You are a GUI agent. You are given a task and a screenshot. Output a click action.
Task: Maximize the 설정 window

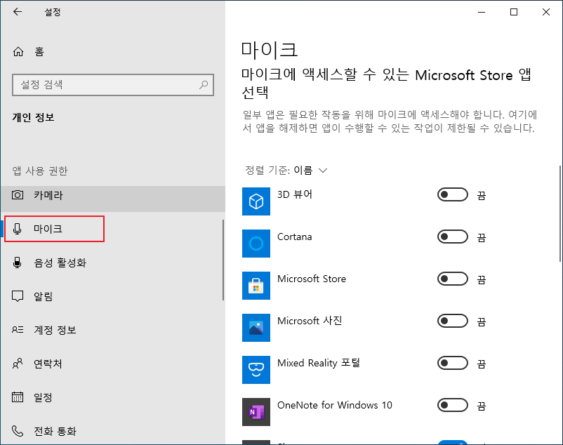click(514, 12)
